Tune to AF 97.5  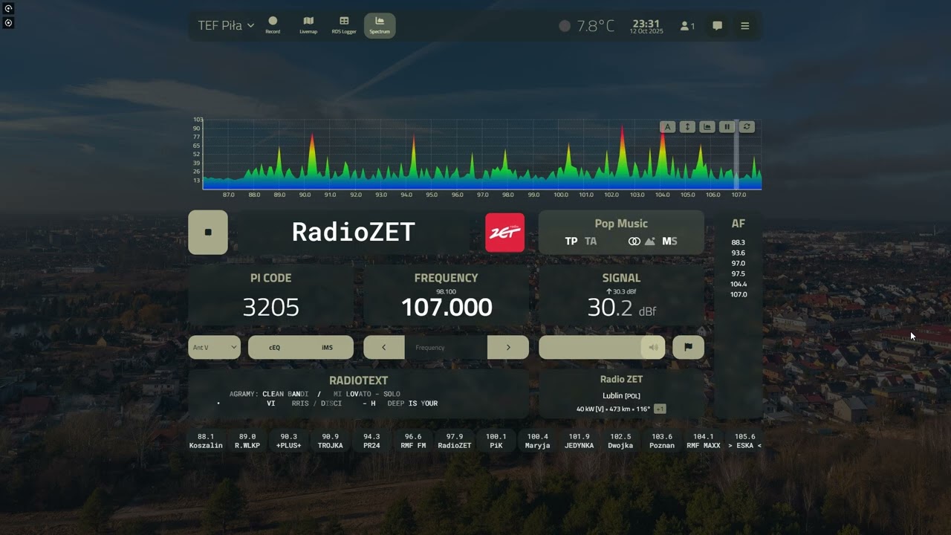(x=738, y=273)
